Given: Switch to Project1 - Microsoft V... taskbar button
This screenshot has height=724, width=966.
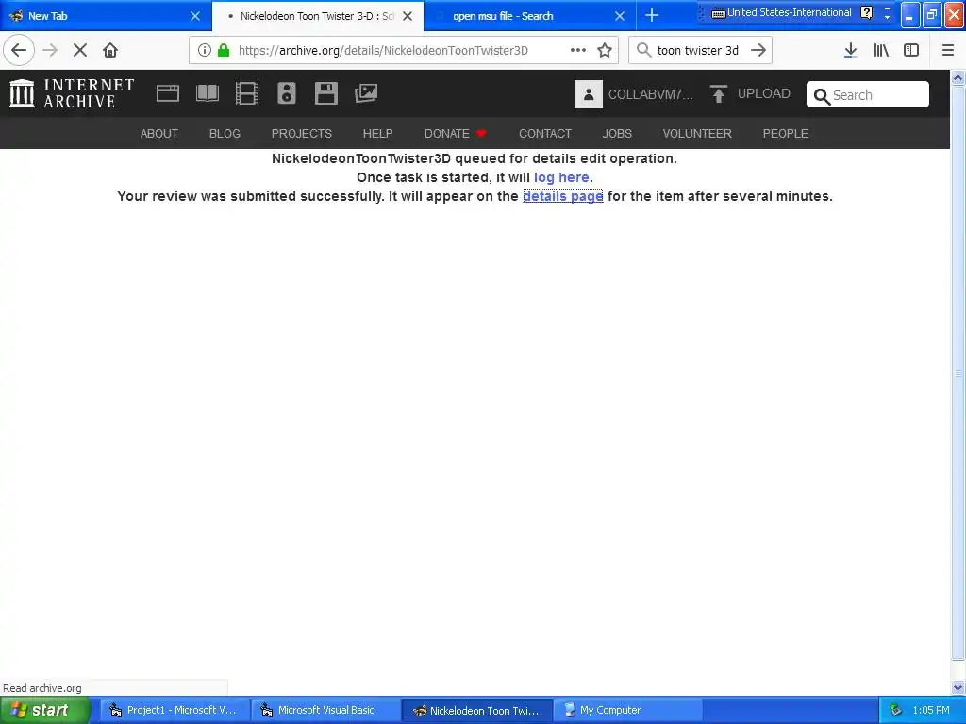Looking at the screenshot, I should (x=174, y=711).
